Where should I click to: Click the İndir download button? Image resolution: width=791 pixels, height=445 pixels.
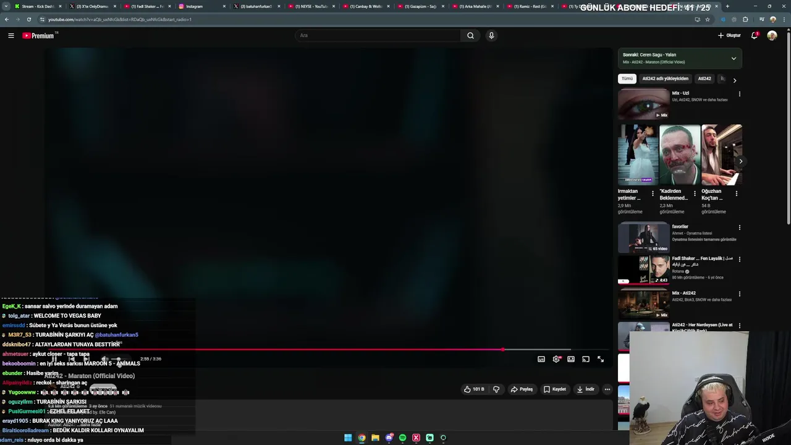click(x=585, y=389)
